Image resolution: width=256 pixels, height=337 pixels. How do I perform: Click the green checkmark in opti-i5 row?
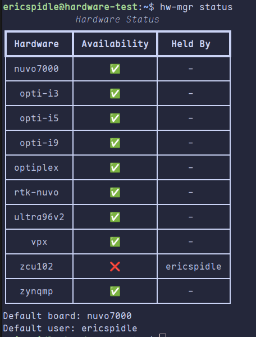click(x=115, y=119)
